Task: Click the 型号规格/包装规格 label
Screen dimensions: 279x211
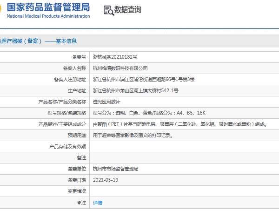Action: pos(66,113)
